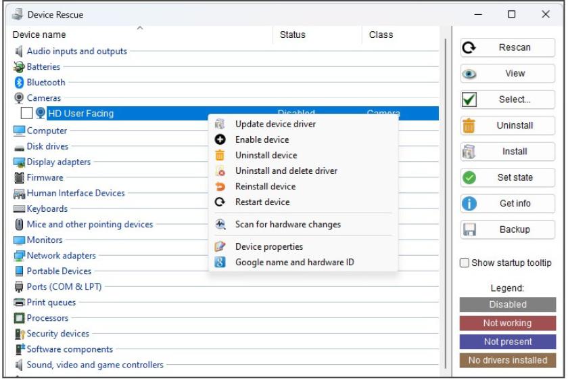Click the Disk drives icon
Image resolution: width=568 pixels, height=379 pixels.
click(19, 148)
